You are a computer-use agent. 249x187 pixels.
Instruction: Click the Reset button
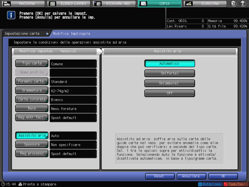(160, 176)
